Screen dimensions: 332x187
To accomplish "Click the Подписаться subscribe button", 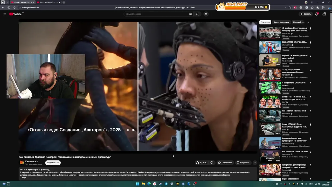I will (x=53, y=163).
